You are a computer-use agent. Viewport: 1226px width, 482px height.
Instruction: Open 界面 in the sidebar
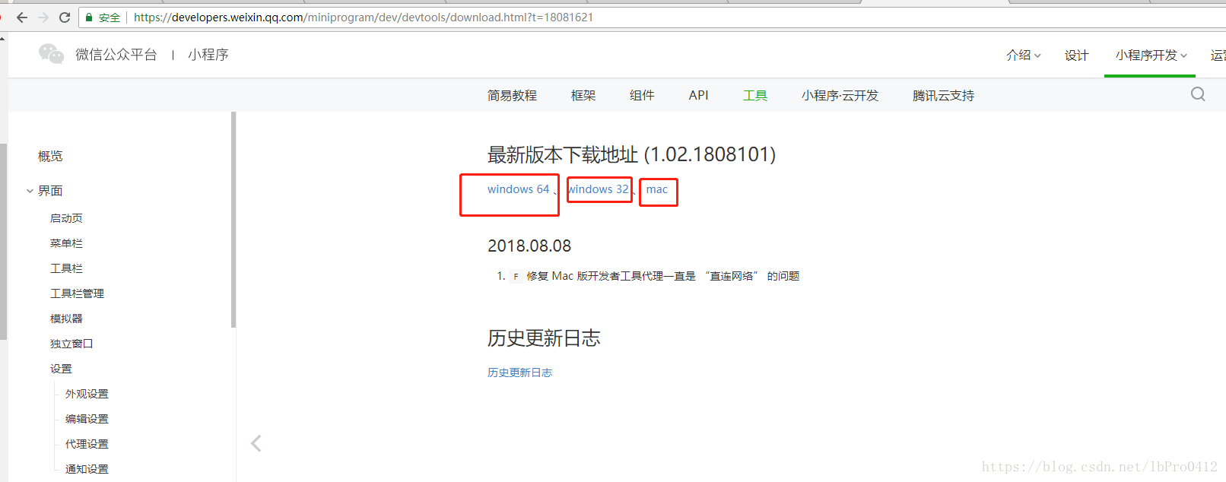pyautogui.click(x=50, y=191)
